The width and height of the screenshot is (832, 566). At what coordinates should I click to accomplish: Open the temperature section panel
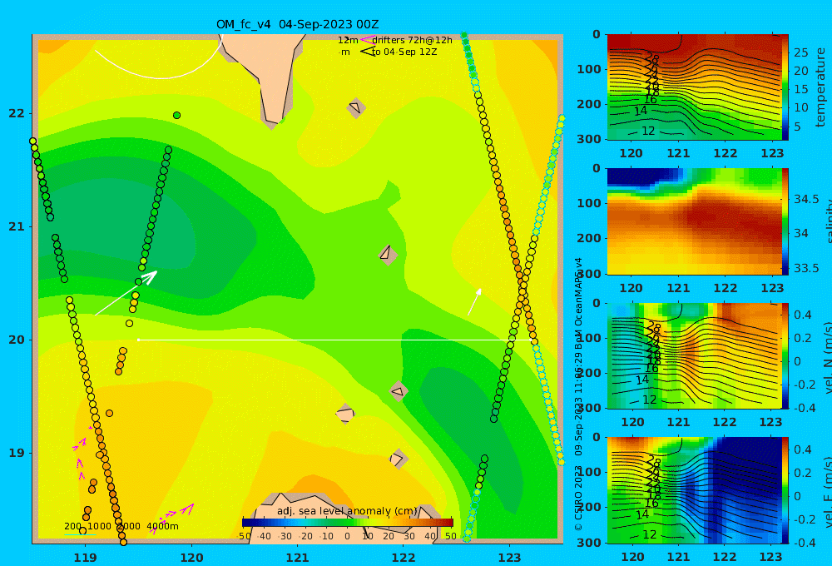(x=694, y=87)
